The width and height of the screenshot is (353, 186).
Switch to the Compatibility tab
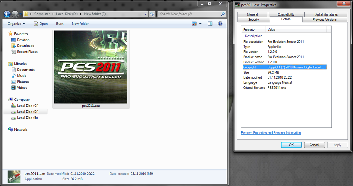[286, 14]
